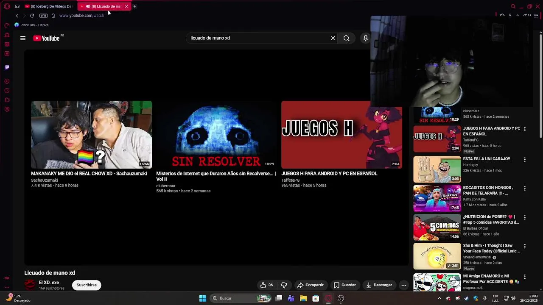The image size is (543, 305).
Task: Select the Licuado de mano tab
Action: point(104,6)
